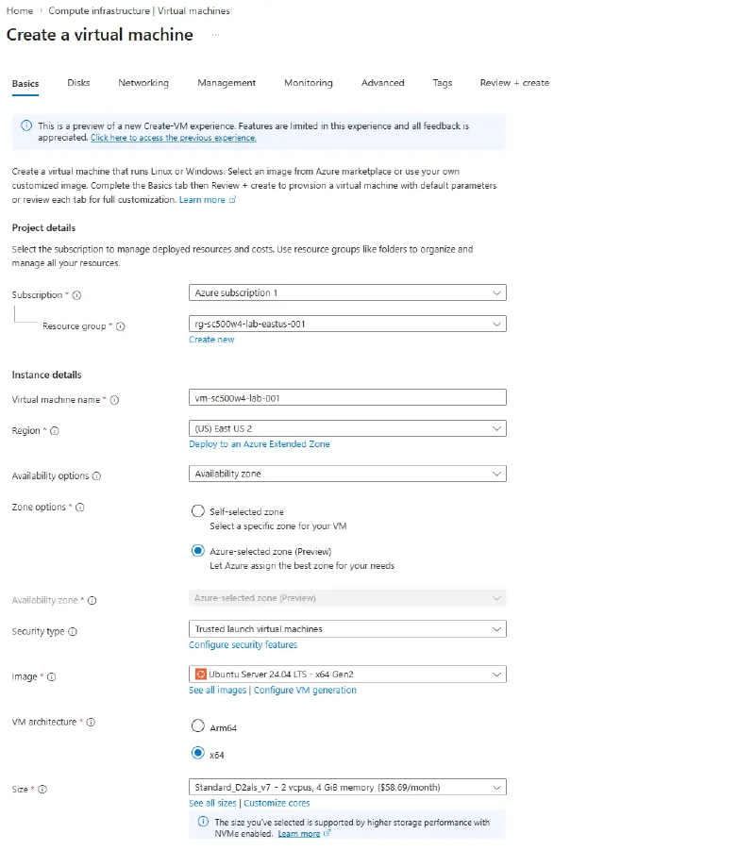Screen dimensions: 755x850
Task: Click Configure VM generation link
Action: [x=306, y=690]
